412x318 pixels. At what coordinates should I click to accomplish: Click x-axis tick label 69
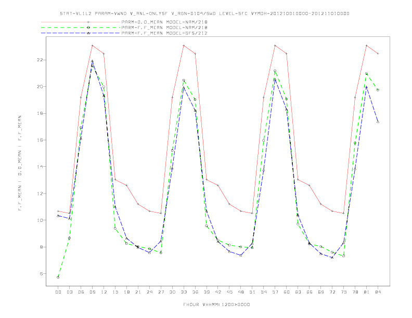321,292
